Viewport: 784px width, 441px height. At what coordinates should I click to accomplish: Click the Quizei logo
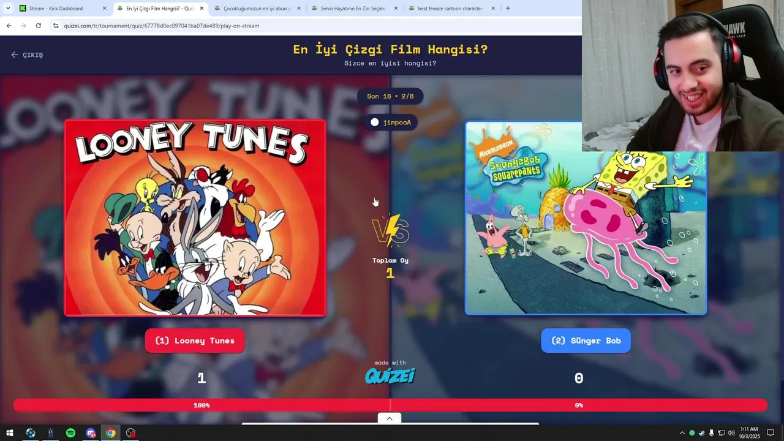click(x=390, y=375)
